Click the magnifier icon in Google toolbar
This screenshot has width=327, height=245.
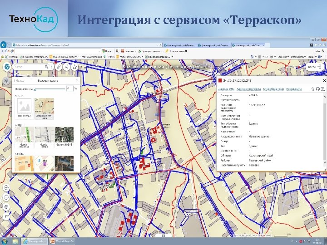[117, 51]
